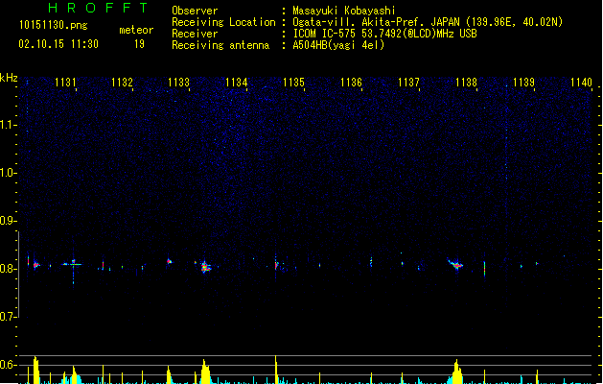
Task: Click the 0.6 frequency axis label
Action: click(x=8, y=365)
